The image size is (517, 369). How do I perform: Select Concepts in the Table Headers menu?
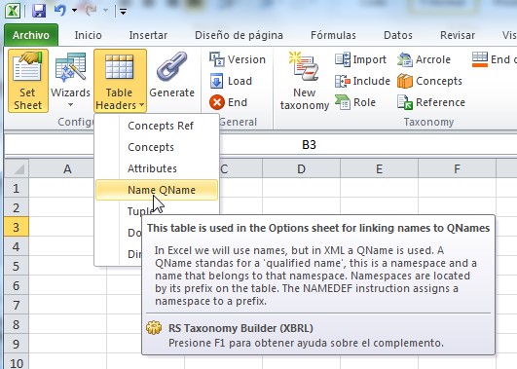point(157,147)
